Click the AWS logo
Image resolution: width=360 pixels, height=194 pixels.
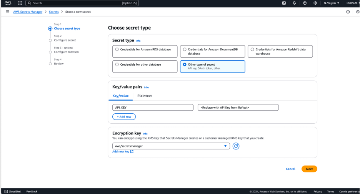pyautogui.click(x=8, y=3)
